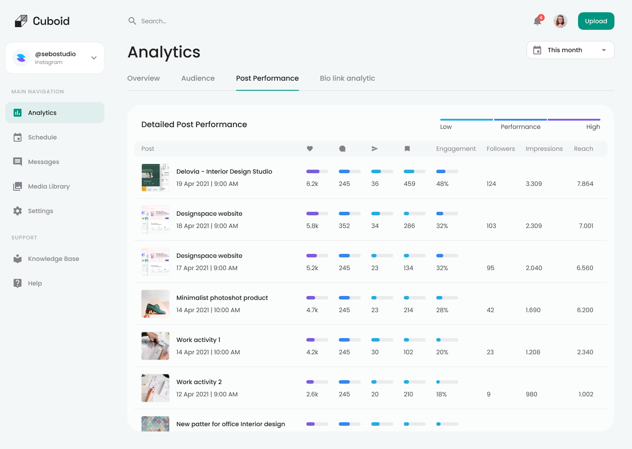
Task: Click the shares send icon column header
Action: point(374,149)
